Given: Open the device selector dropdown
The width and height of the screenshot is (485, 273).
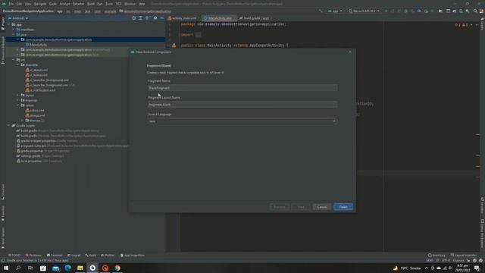Looking at the screenshot, I should pyautogui.click(x=364, y=11).
